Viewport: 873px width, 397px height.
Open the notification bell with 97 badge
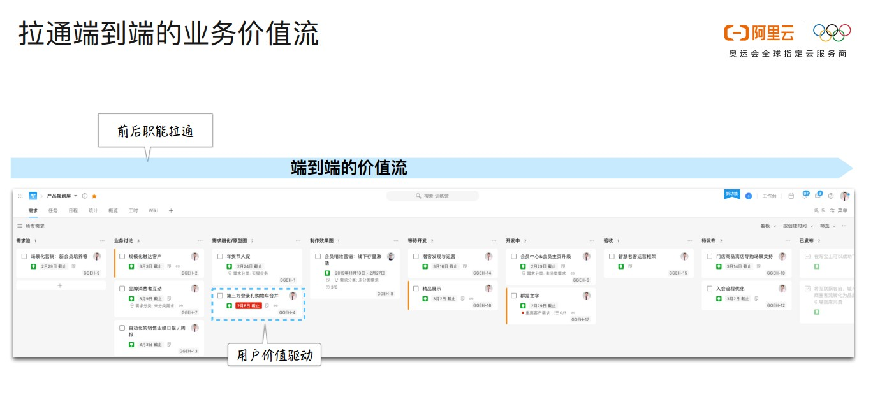[805, 196]
